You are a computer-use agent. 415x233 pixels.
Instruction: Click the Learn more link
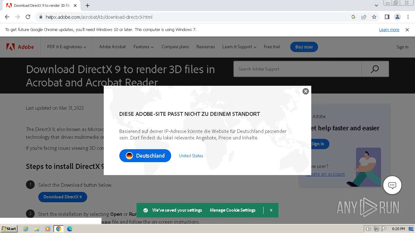click(x=389, y=29)
